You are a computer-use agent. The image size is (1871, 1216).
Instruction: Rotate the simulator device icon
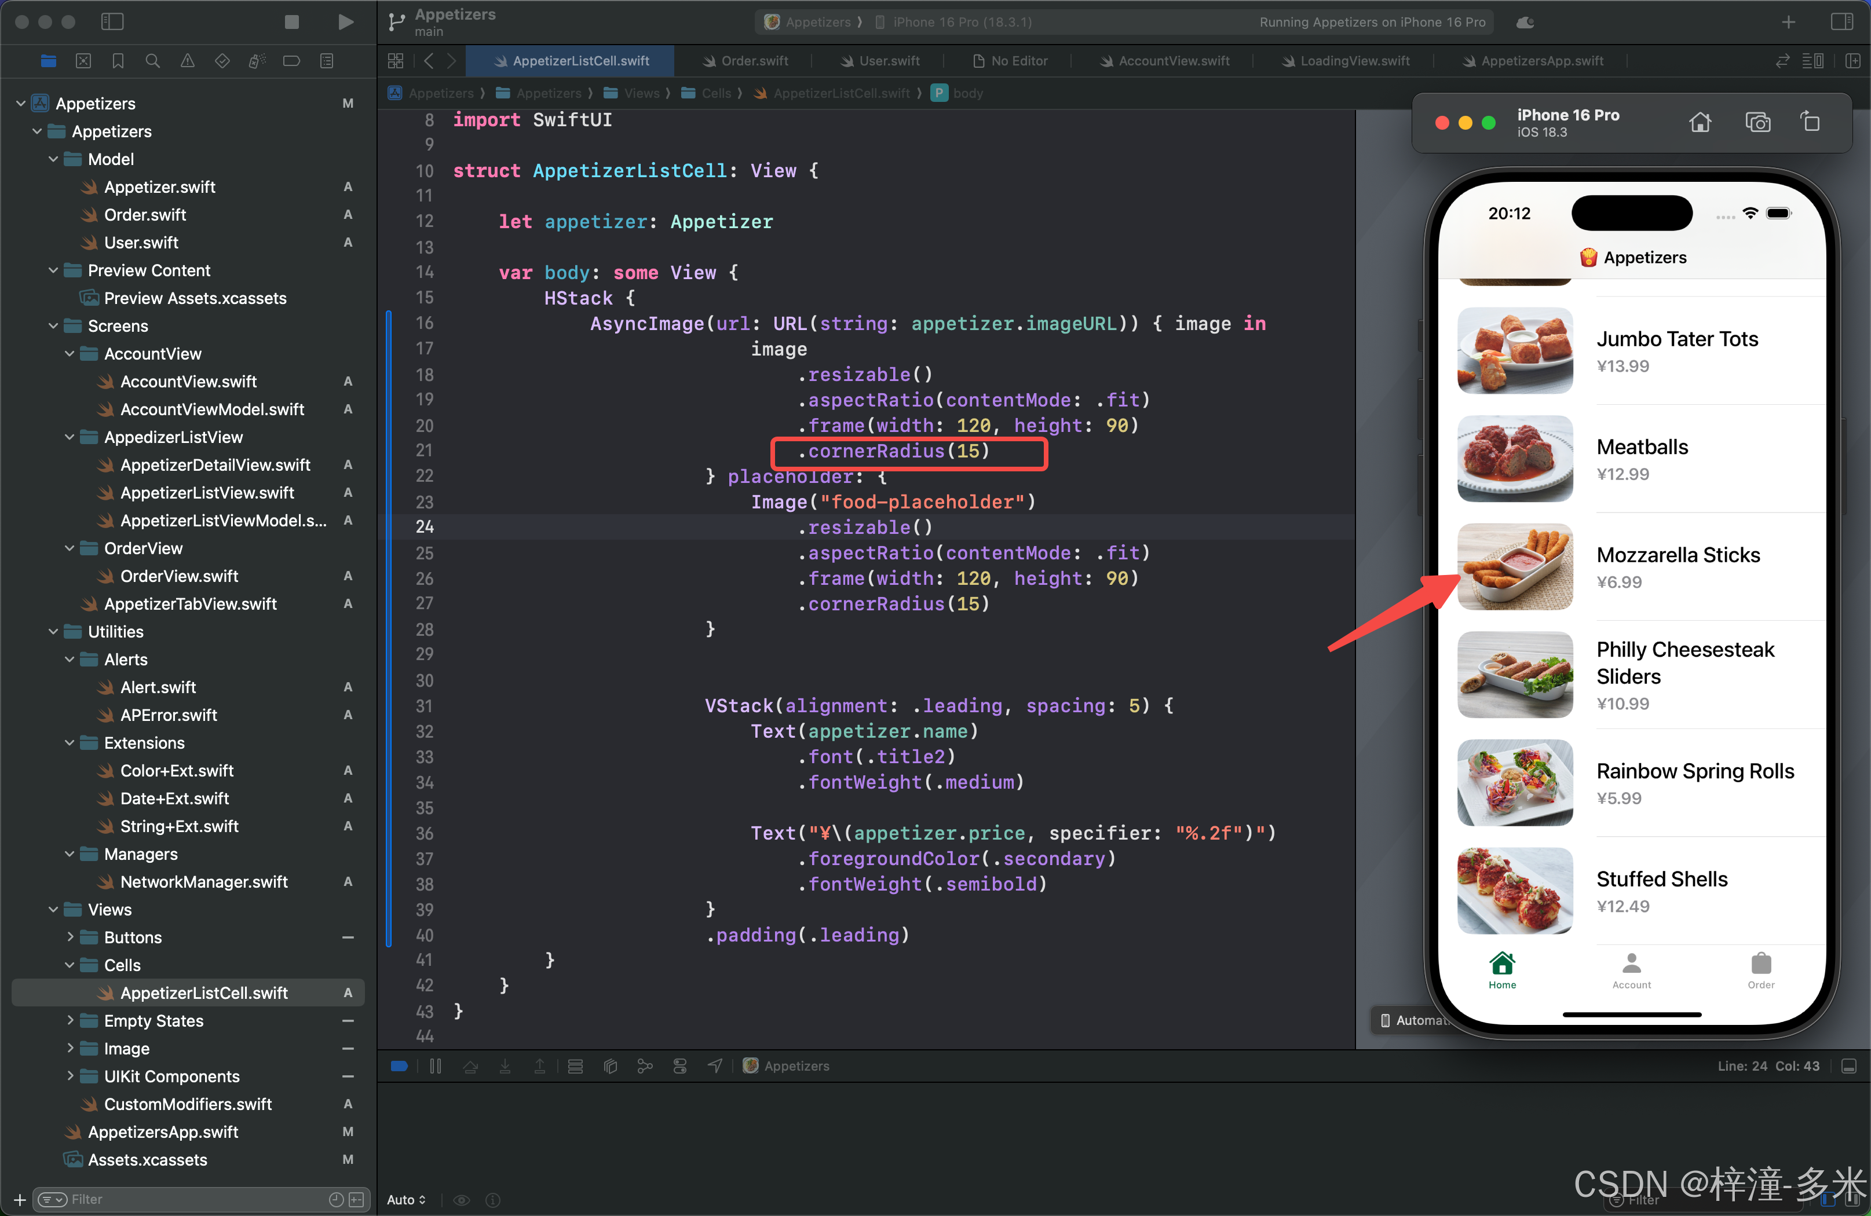pyautogui.click(x=1810, y=123)
